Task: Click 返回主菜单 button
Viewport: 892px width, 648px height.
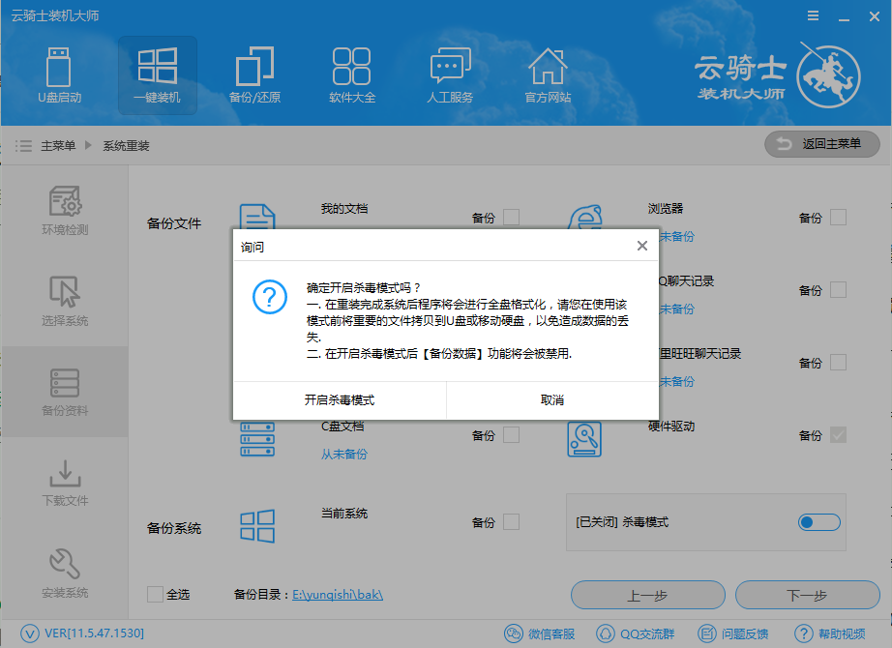Action: (822, 144)
